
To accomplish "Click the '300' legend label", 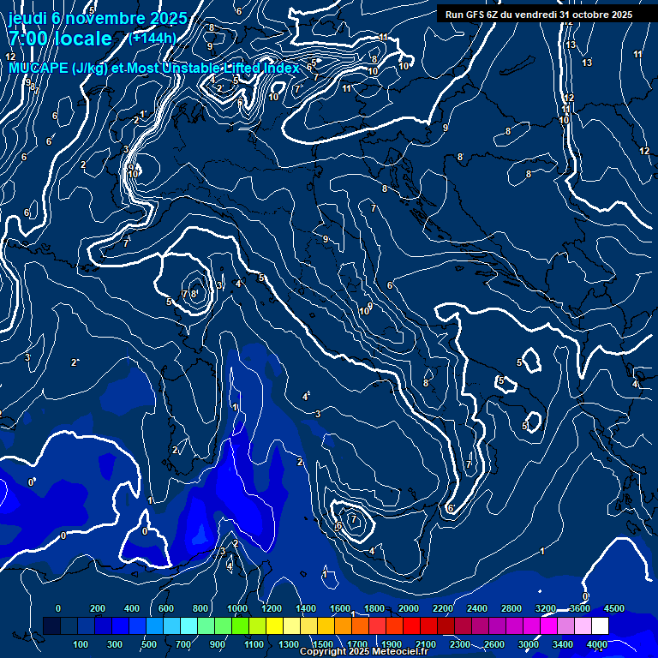I will [115, 644].
